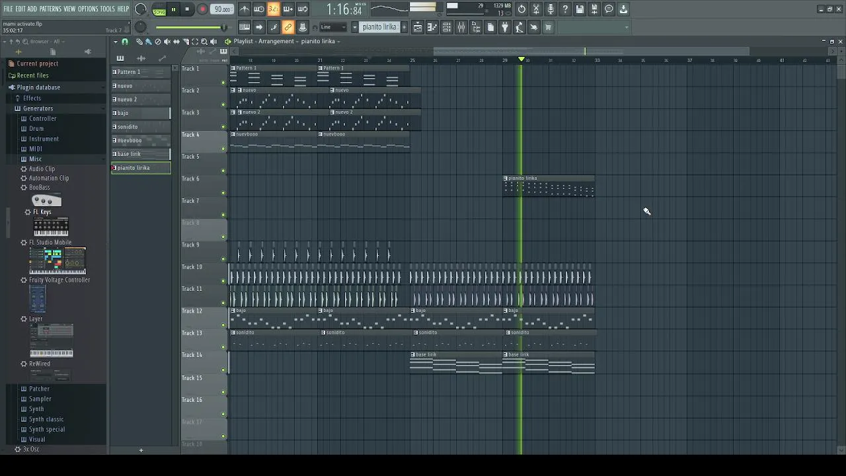Open the Playlist view icon
This screenshot has height=476, width=846.
pos(418,27)
